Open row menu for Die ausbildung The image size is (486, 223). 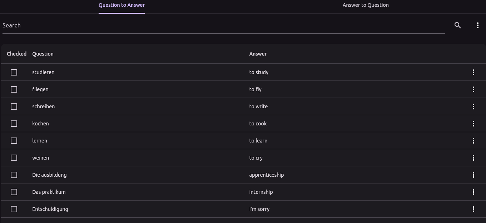[473, 175]
